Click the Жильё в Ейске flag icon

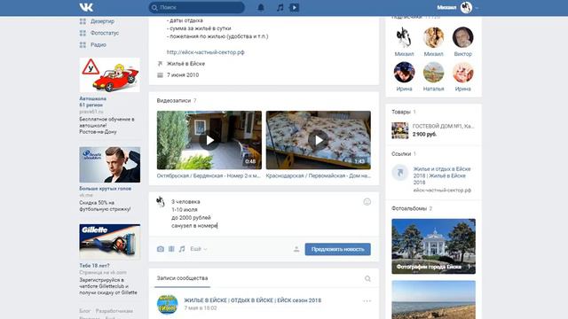160,64
